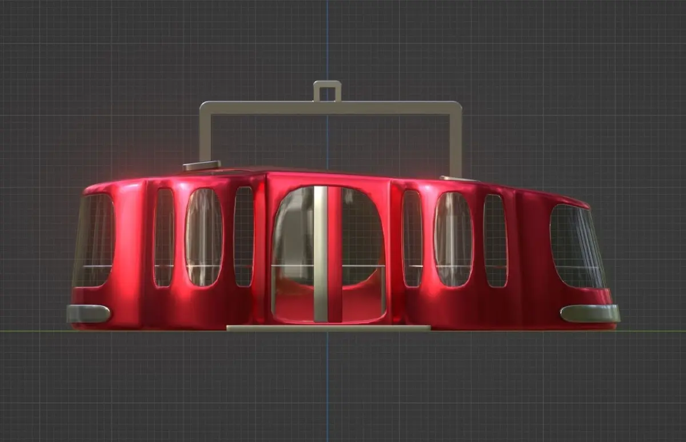686x442 pixels.
Task: Select the grey vertical door center pillar
Action: (x=320, y=254)
